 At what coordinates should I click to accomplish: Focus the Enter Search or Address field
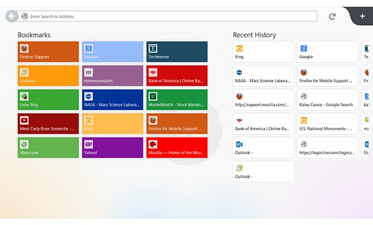tap(166, 16)
